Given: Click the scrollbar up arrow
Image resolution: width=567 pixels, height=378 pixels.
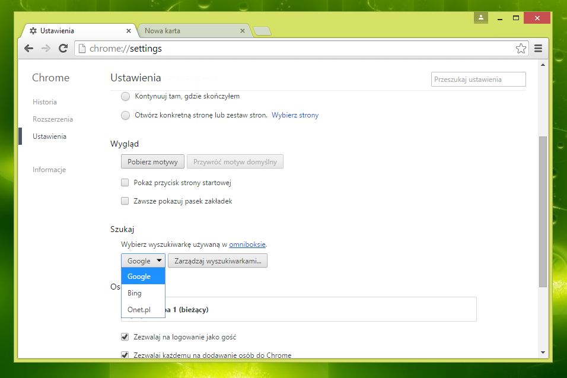Looking at the screenshot, I should pos(543,65).
